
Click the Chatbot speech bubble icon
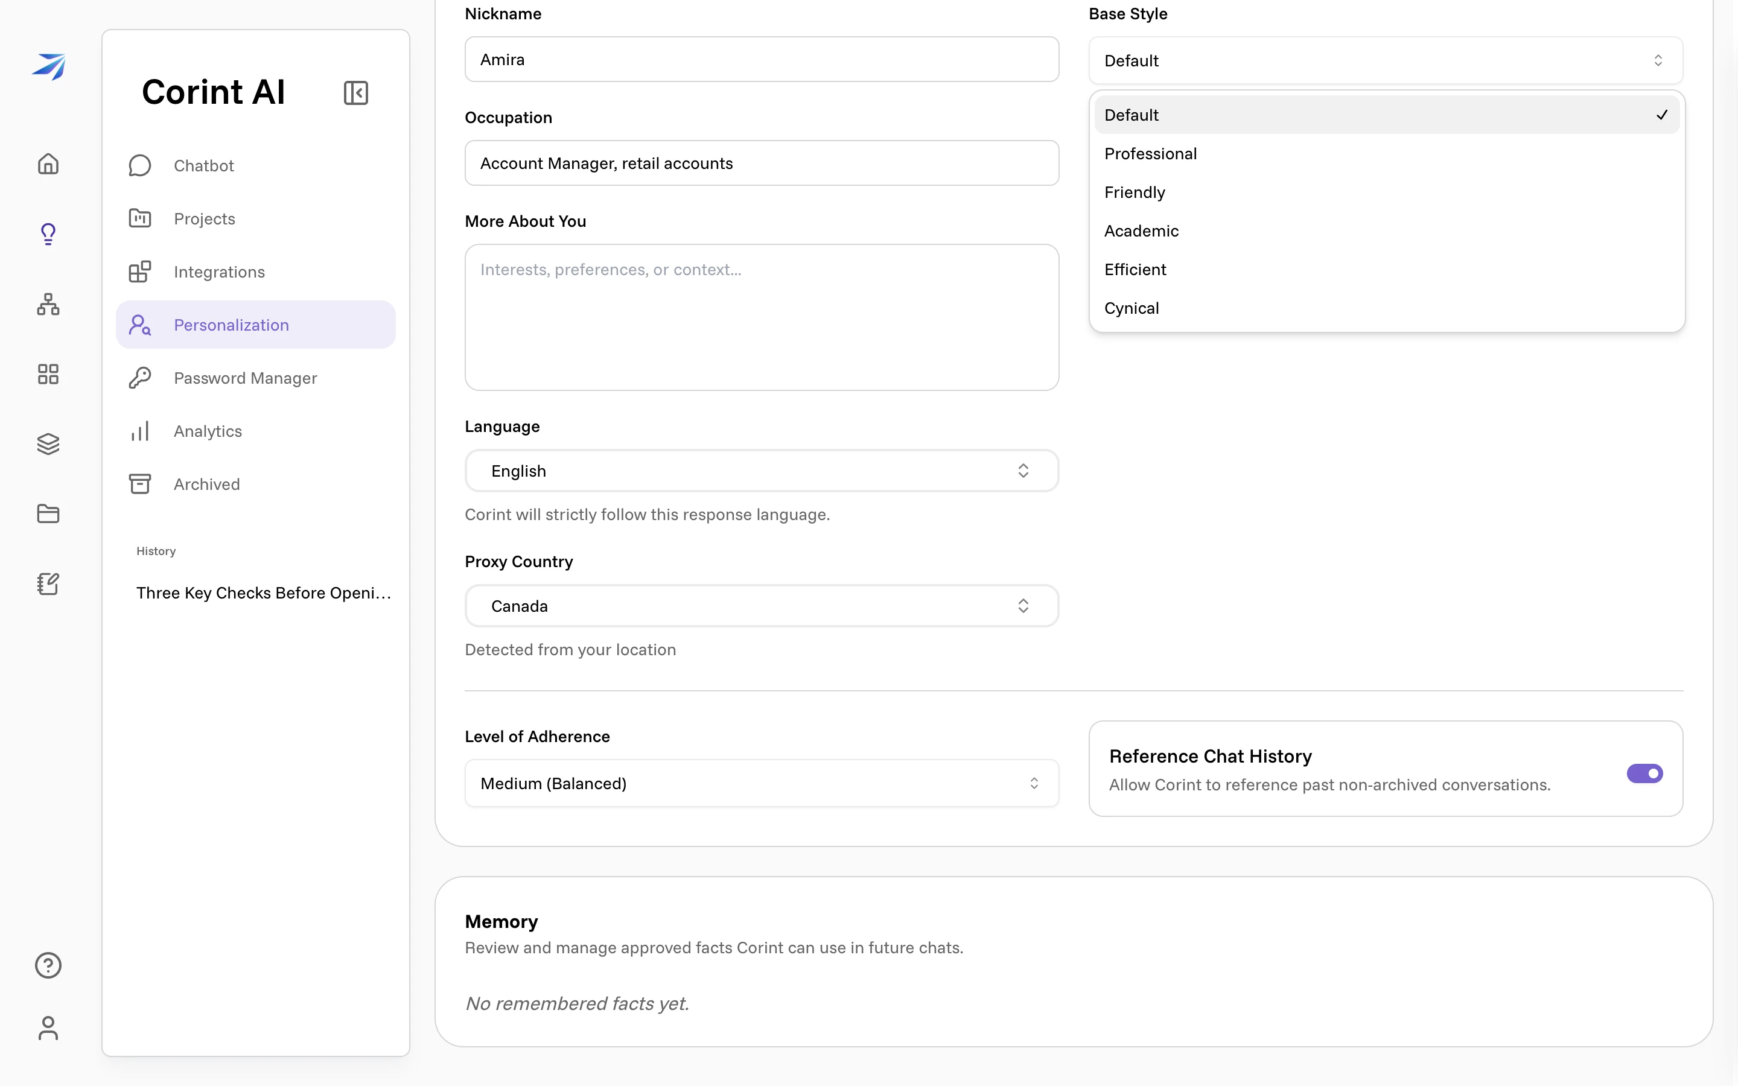(140, 165)
